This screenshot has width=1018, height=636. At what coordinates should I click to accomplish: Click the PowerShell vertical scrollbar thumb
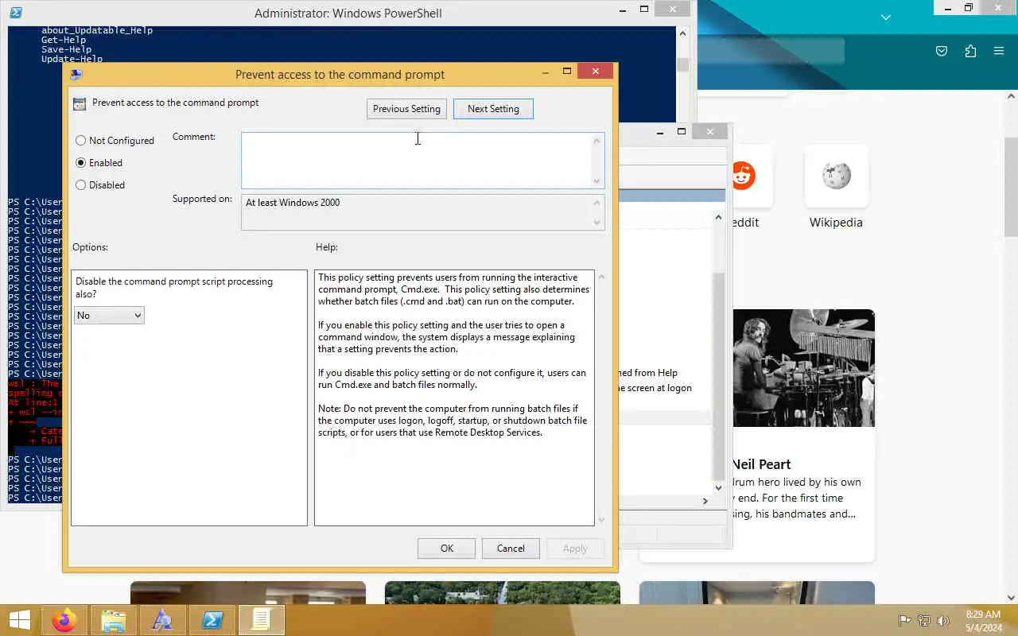coord(682,64)
